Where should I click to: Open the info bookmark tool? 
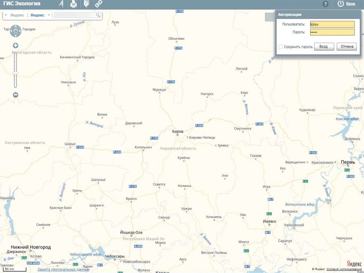point(86,4)
